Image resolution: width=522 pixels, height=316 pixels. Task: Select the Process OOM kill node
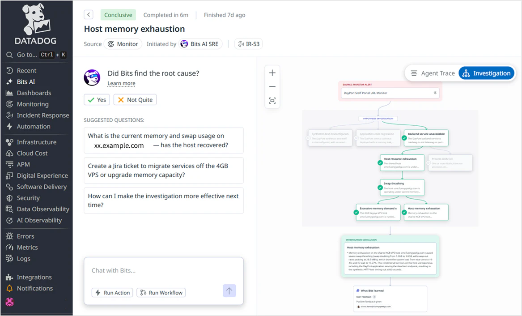pyautogui.click(x=450, y=163)
